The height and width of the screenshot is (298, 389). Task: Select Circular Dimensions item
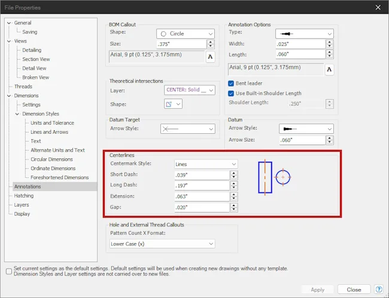[x=51, y=159]
